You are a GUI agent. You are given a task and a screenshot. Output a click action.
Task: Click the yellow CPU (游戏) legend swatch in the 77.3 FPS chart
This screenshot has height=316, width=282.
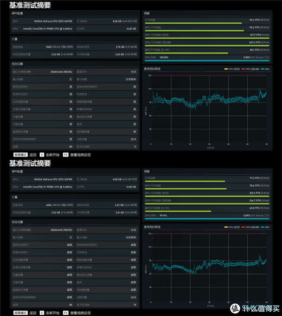[x=226, y=227]
